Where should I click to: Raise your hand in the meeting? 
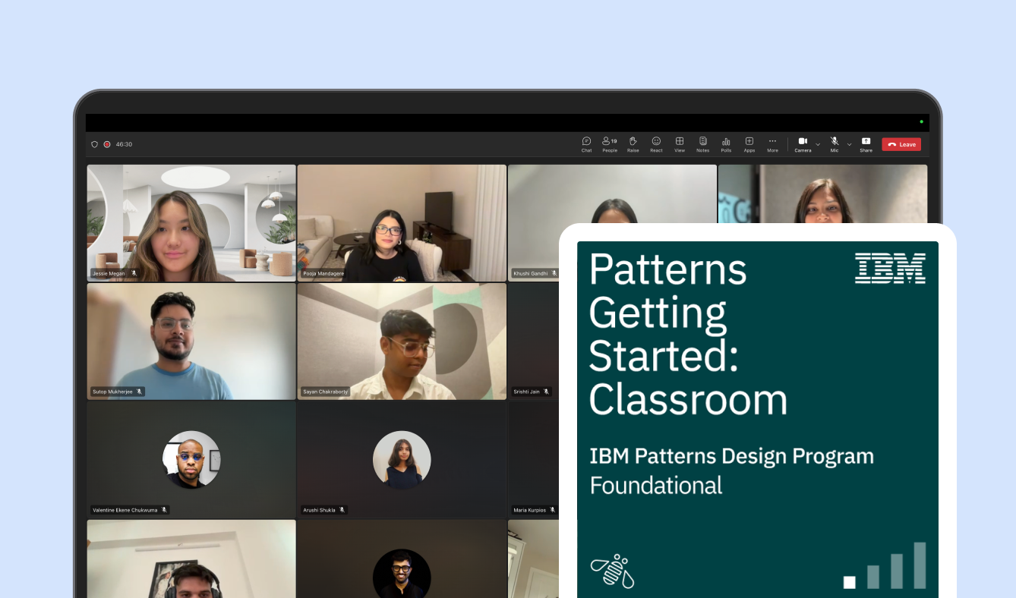tap(633, 144)
